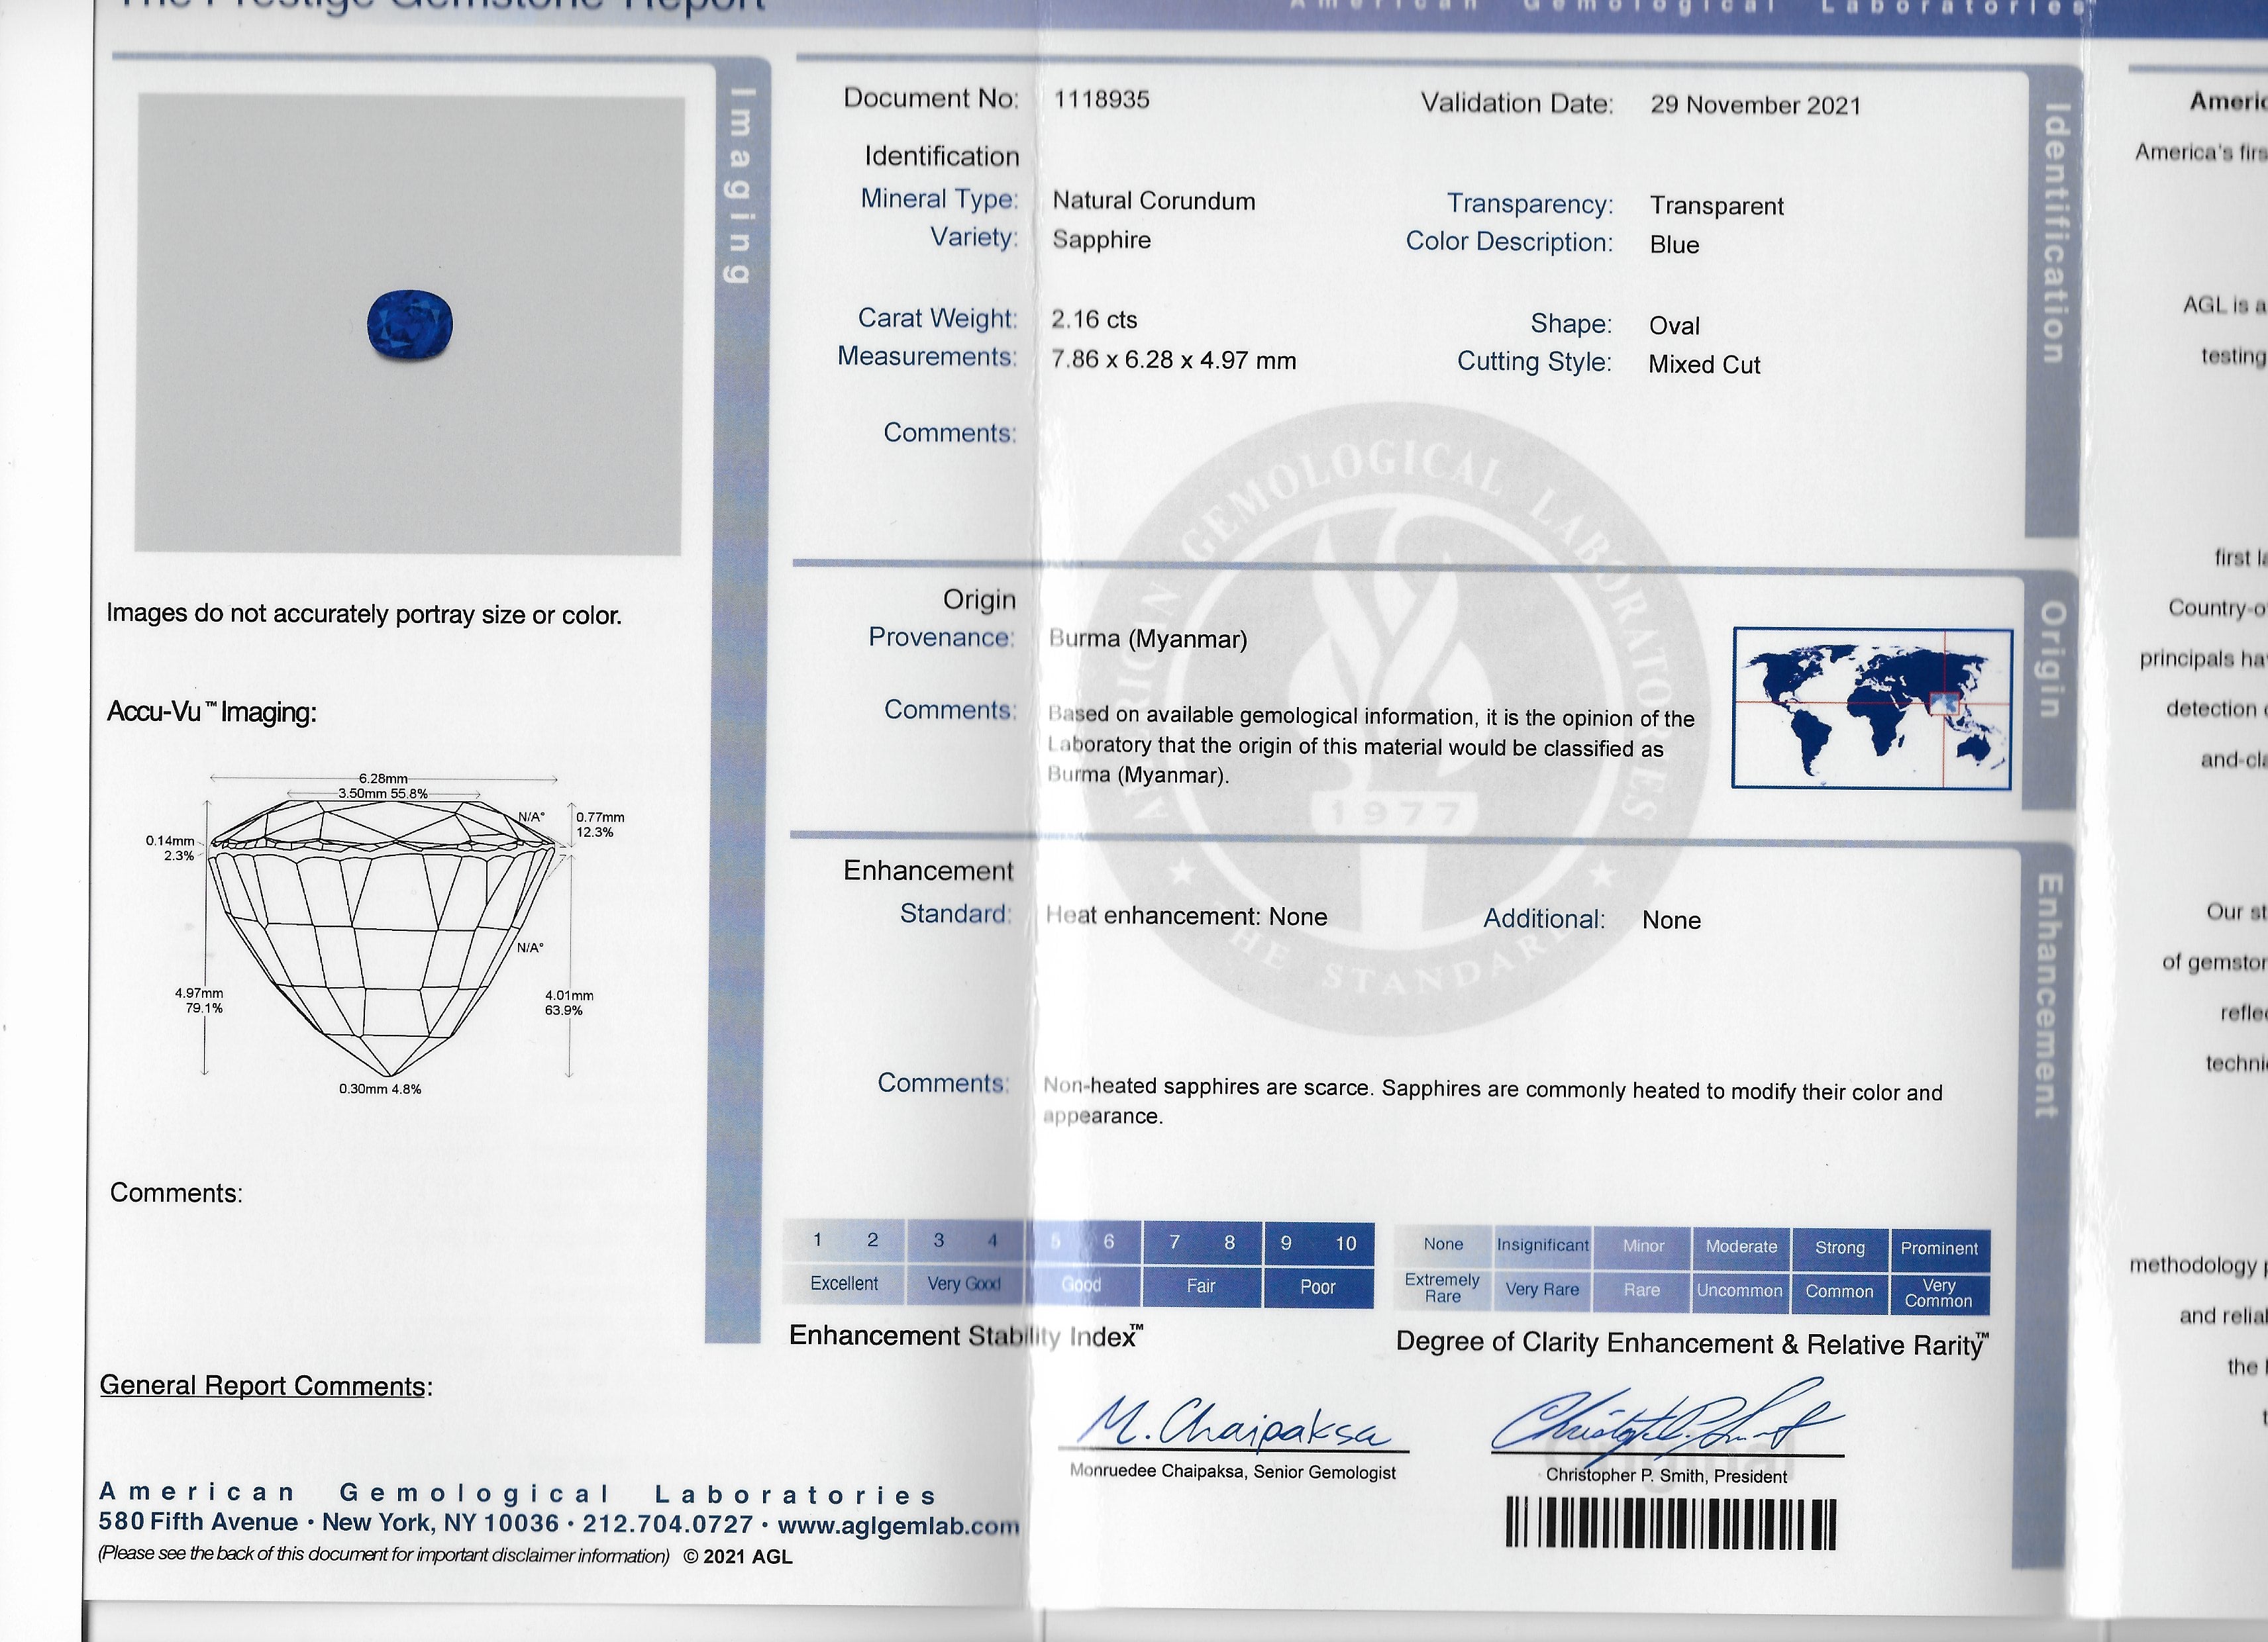Click the document number 1118935
Image resolution: width=2268 pixels, height=1642 pixels.
[x=1101, y=100]
